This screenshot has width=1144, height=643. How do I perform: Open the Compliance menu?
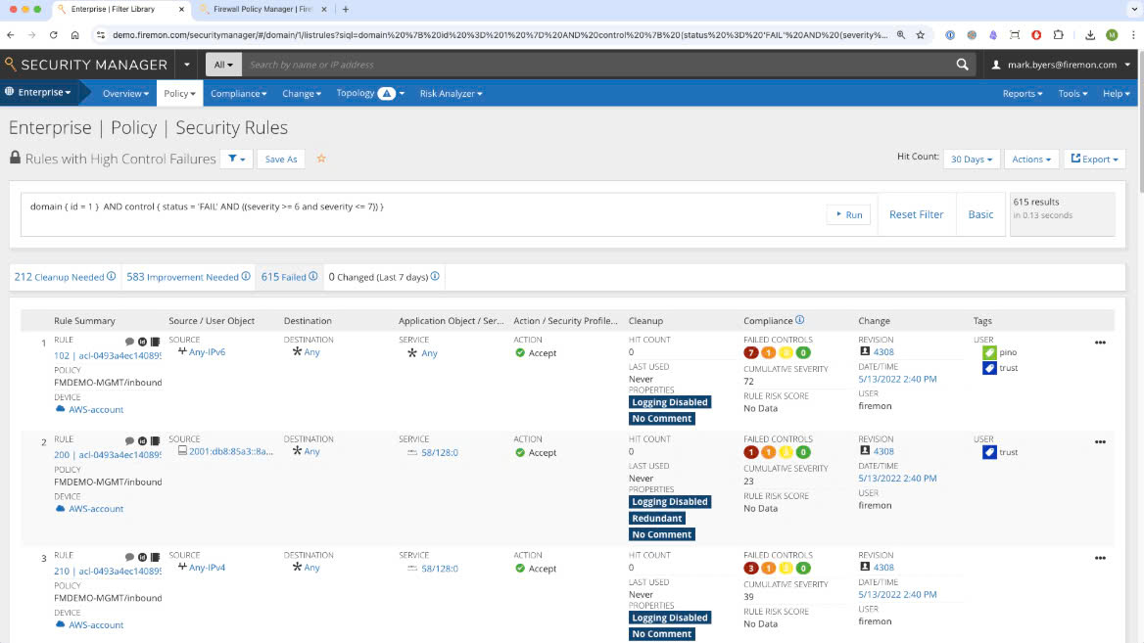click(x=238, y=94)
